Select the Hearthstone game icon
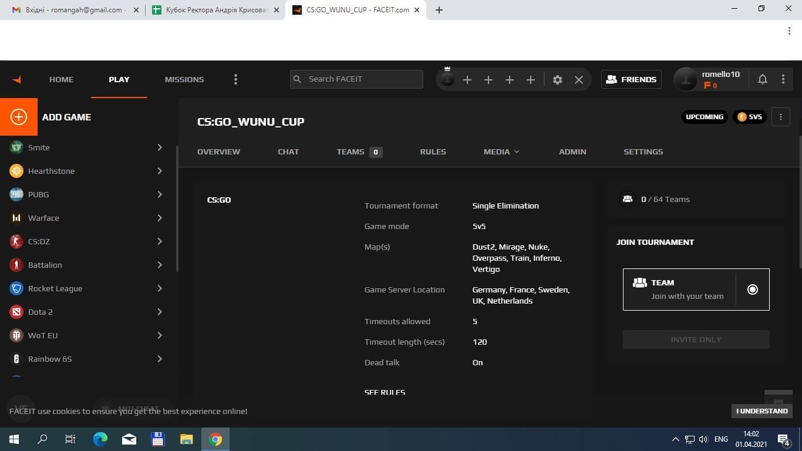Viewport: 802px width, 451px height. (16, 171)
